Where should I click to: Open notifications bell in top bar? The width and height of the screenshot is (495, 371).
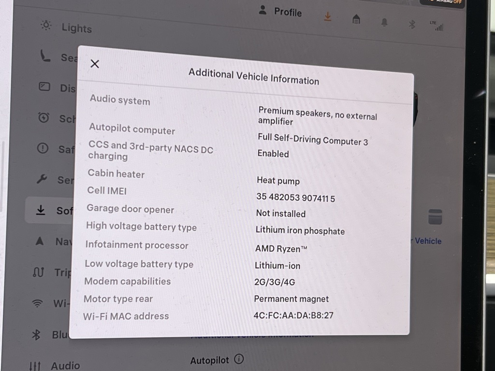click(385, 22)
